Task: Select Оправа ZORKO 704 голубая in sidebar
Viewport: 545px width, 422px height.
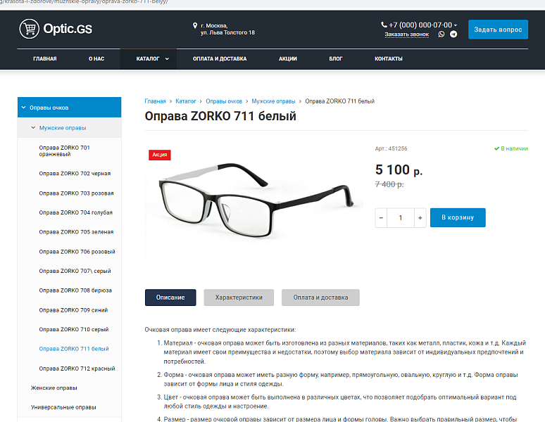Action: (x=76, y=212)
